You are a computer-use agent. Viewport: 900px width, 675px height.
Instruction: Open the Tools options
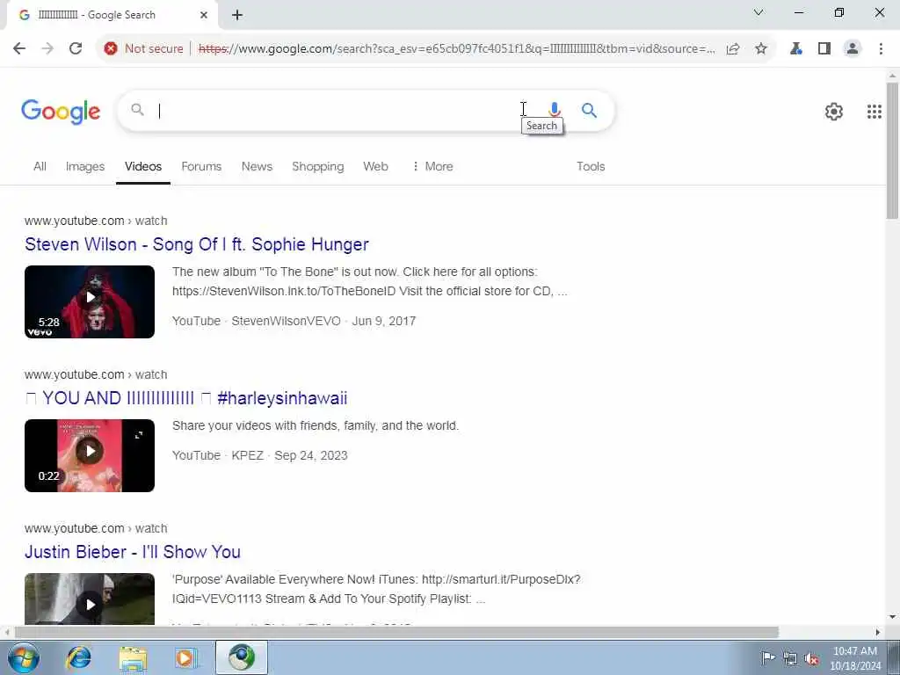(x=591, y=166)
